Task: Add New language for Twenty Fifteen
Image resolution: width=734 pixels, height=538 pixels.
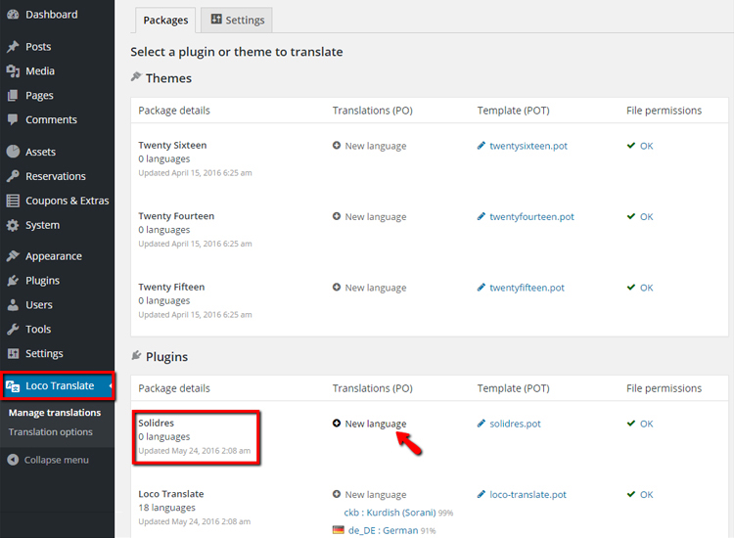Action: point(376,288)
